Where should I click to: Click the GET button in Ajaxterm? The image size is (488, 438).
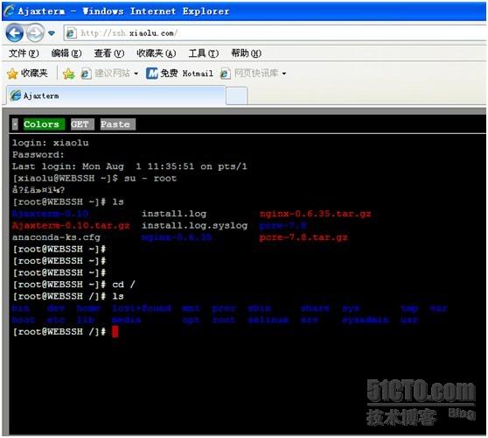coord(82,124)
